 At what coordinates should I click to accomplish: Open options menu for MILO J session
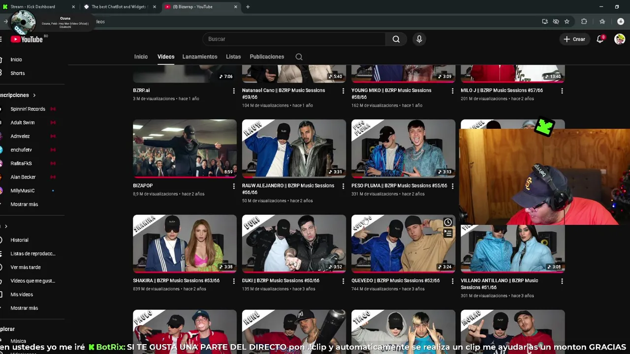tap(562, 91)
